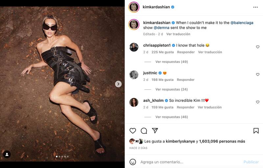This screenshot has height=168, width=263.
Task: Open the three-dot more options menu
Action: [255, 7]
